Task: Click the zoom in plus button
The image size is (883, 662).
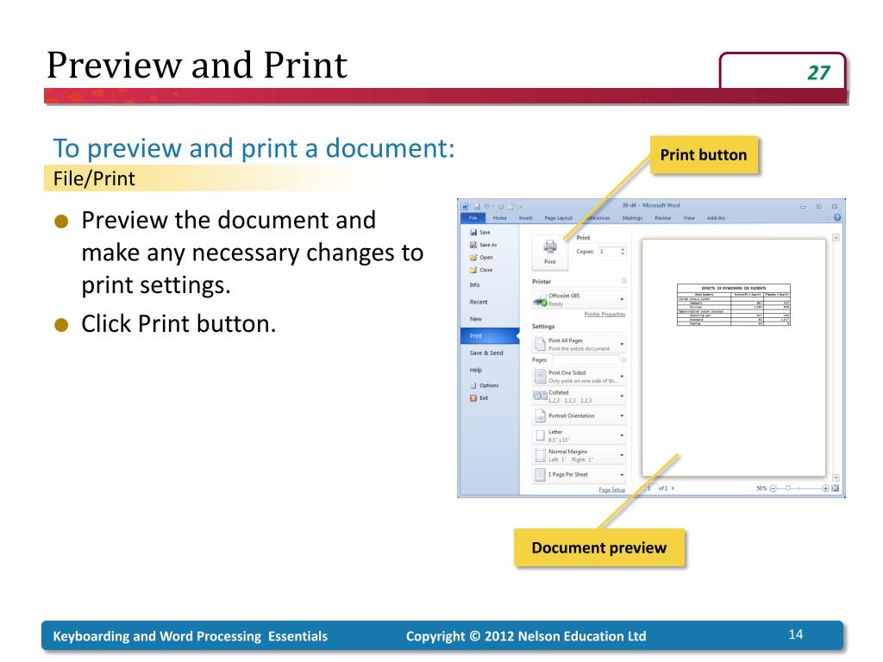Action: pos(825,488)
